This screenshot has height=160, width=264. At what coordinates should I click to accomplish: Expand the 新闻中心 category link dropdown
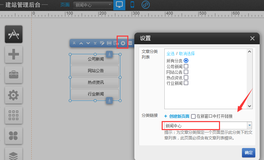point(249,126)
